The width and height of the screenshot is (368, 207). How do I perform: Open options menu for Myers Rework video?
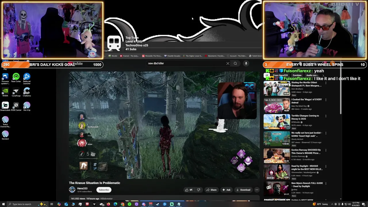click(326, 183)
